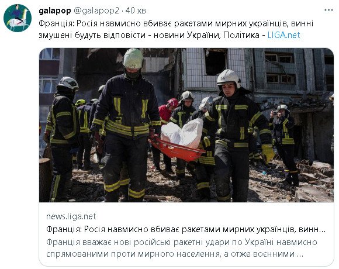Open the 40 хв timestamp permalink
This screenshot has height=269, width=339.
coord(136,11)
